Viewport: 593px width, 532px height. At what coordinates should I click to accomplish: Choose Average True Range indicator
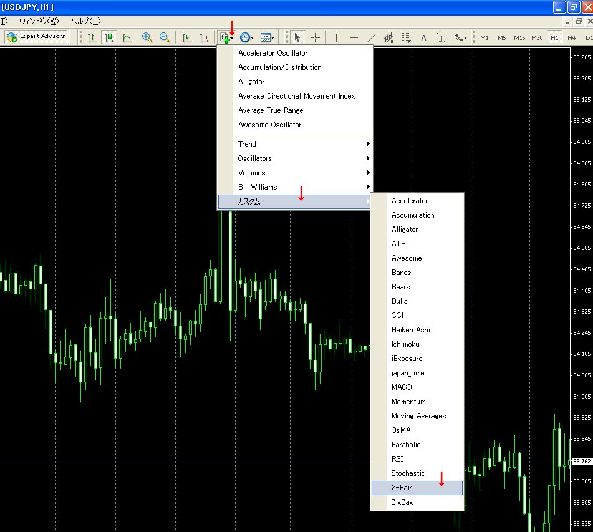(295, 110)
